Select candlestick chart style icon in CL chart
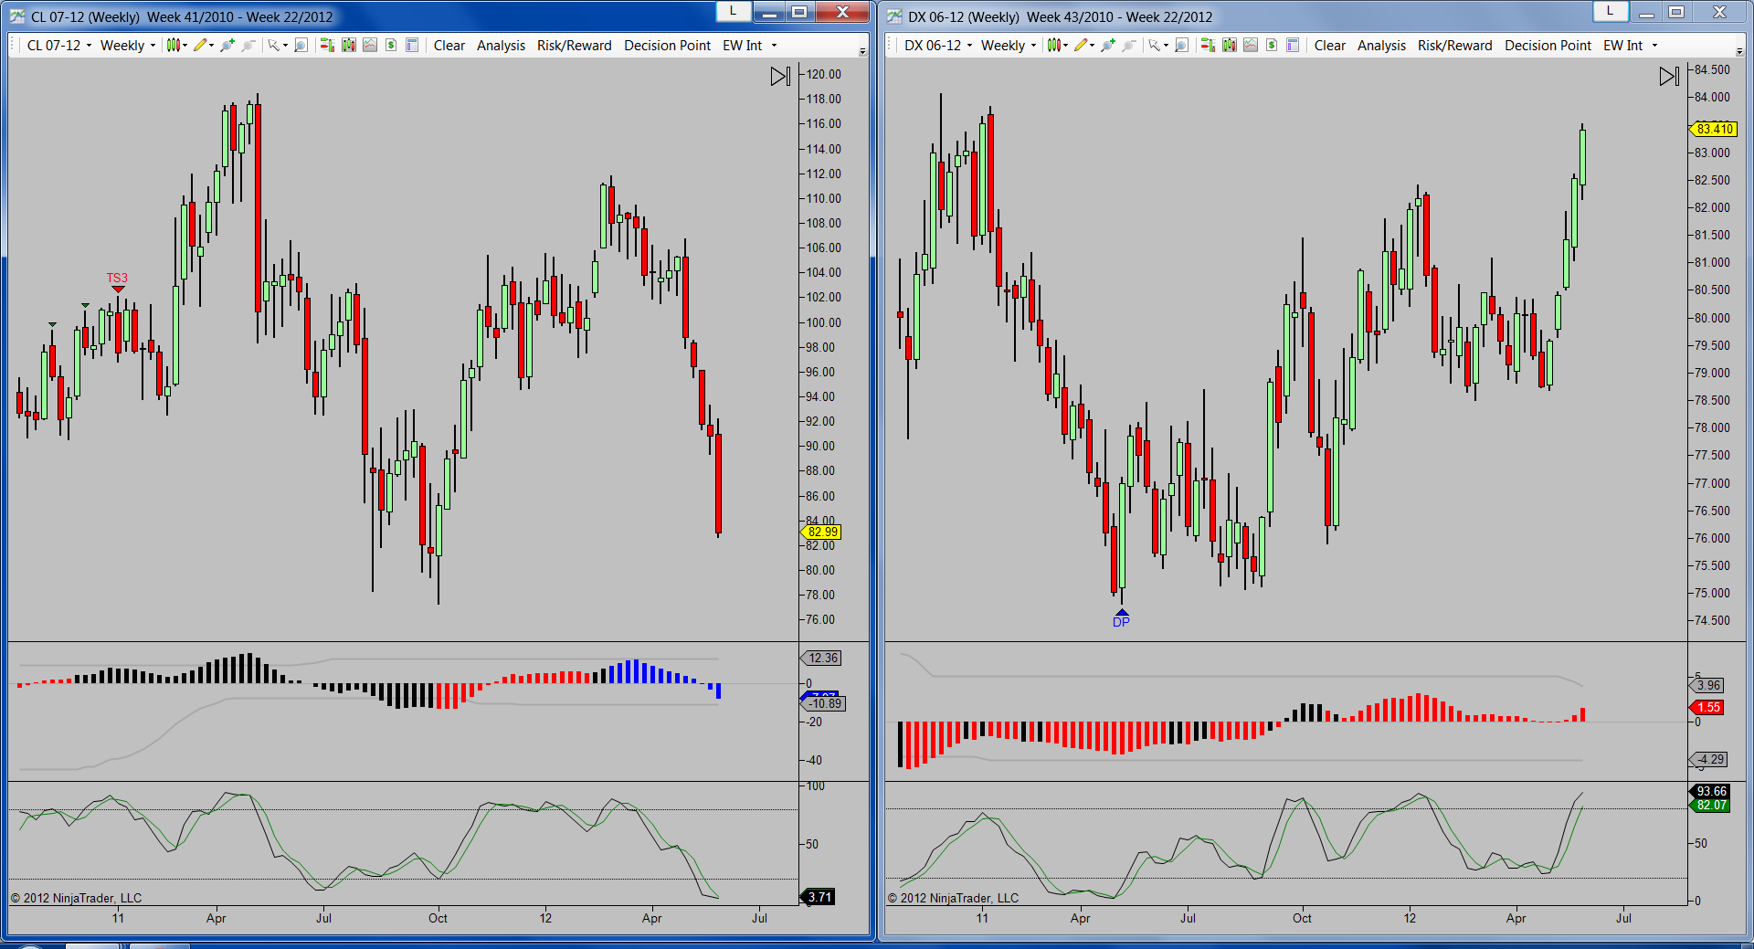The width and height of the screenshot is (1754, 949). 174,45
